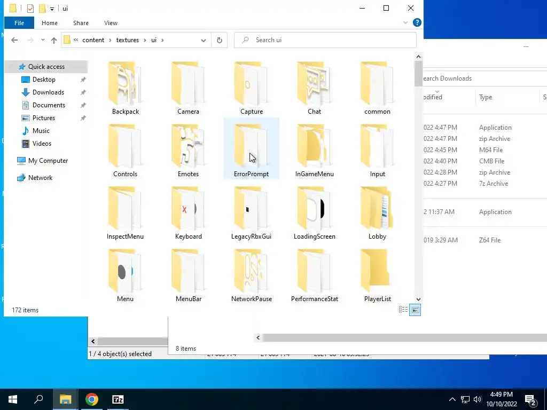
Task: Select Network in navigation pane
Action: (40, 178)
